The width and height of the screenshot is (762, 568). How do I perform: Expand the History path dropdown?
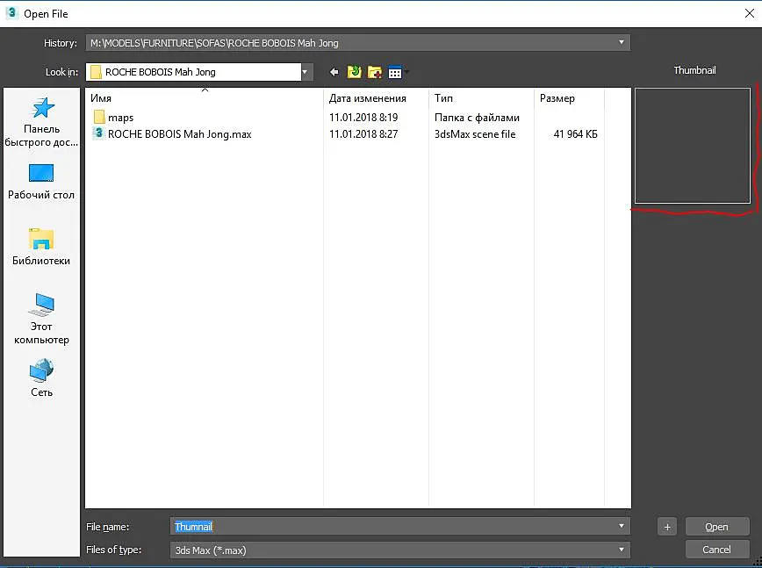click(x=621, y=42)
